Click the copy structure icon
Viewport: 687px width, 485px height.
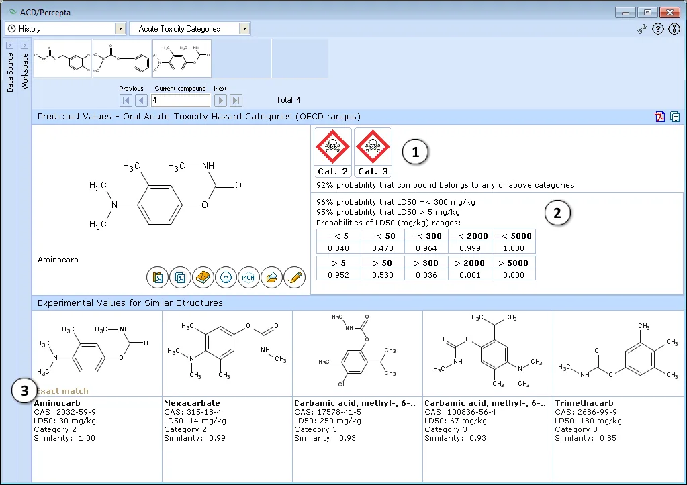point(180,278)
